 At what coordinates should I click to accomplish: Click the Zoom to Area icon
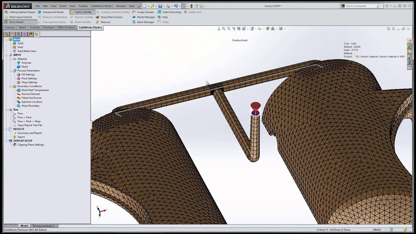click(x=228, y=29)
